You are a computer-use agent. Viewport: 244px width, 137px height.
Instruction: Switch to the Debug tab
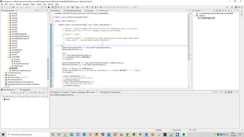104,92
